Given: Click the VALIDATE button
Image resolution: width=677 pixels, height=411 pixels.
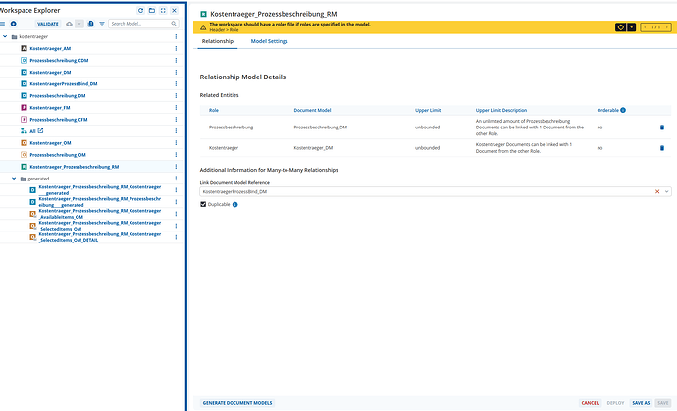Looking at the screenshot, I should click(47, 24).
